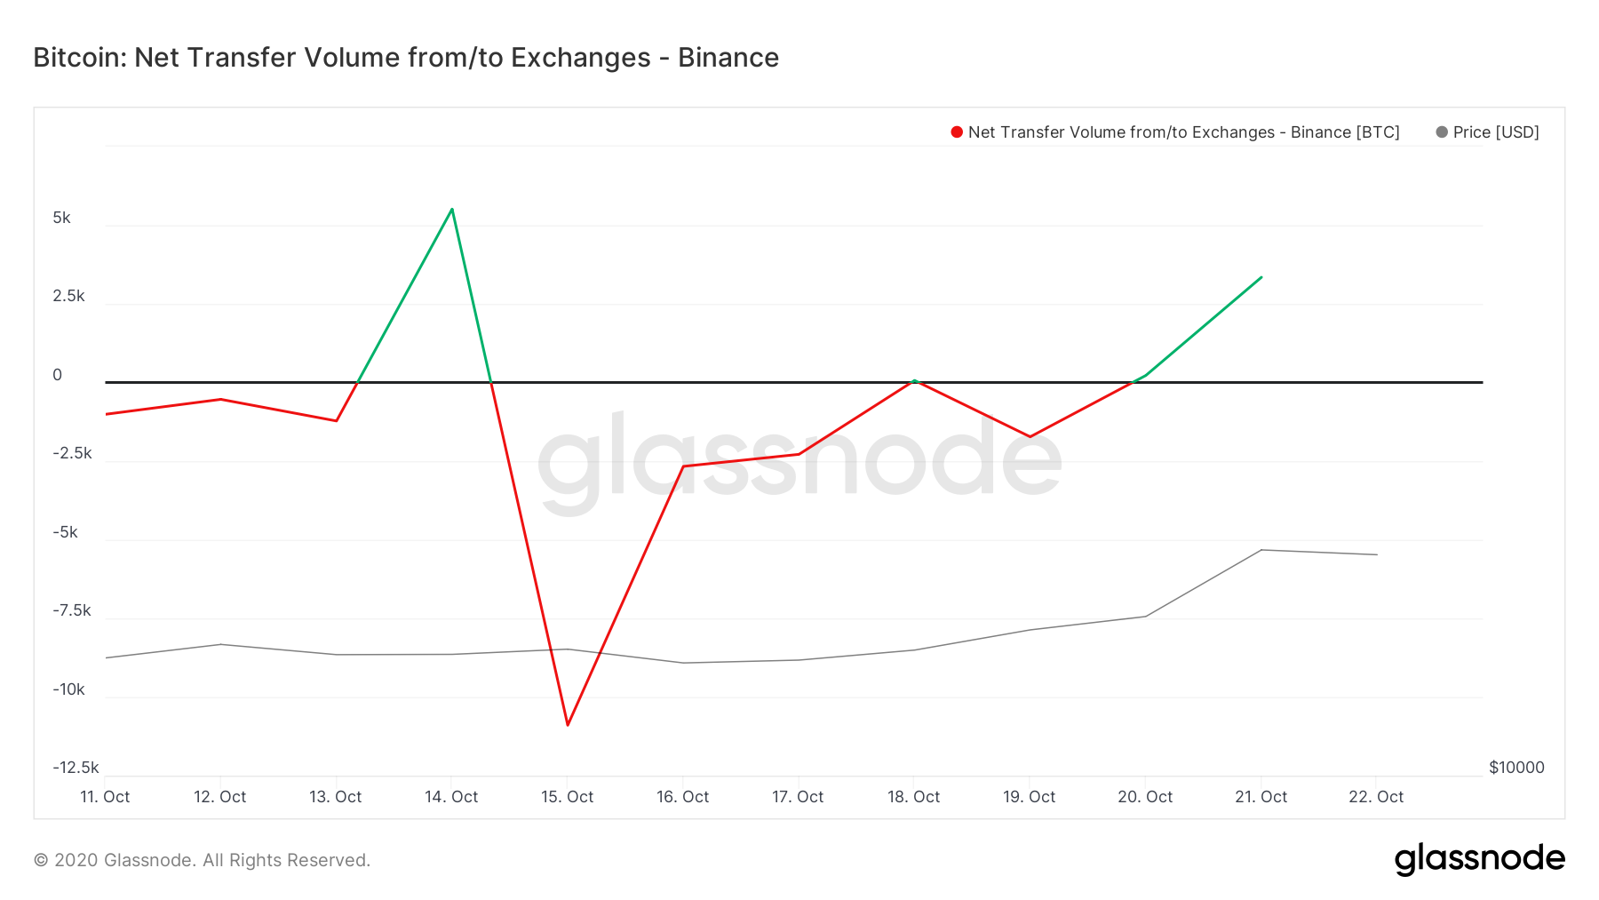Click the 0 y-axis label
Image resolution: width=1599 pixels, height=900 pixels.
point(58,375)
